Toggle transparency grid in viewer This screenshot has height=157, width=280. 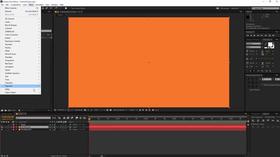111,110
